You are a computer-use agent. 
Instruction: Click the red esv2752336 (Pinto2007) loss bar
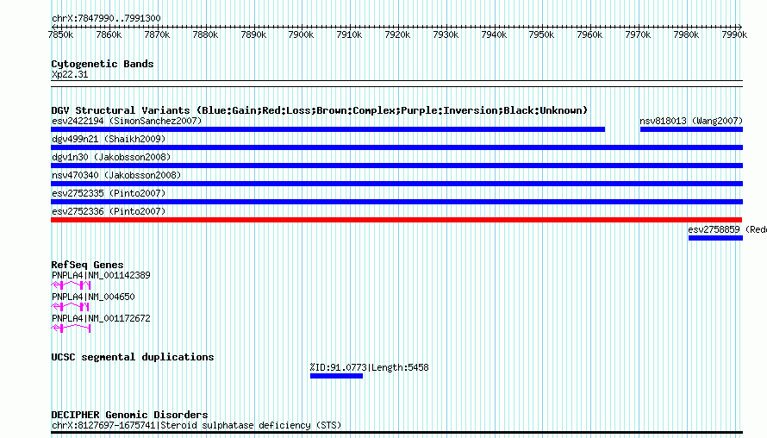[396, 220]
